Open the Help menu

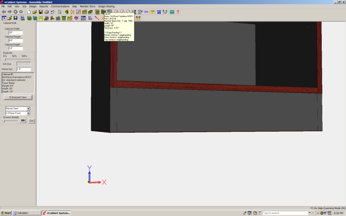(x=74, y=6)
